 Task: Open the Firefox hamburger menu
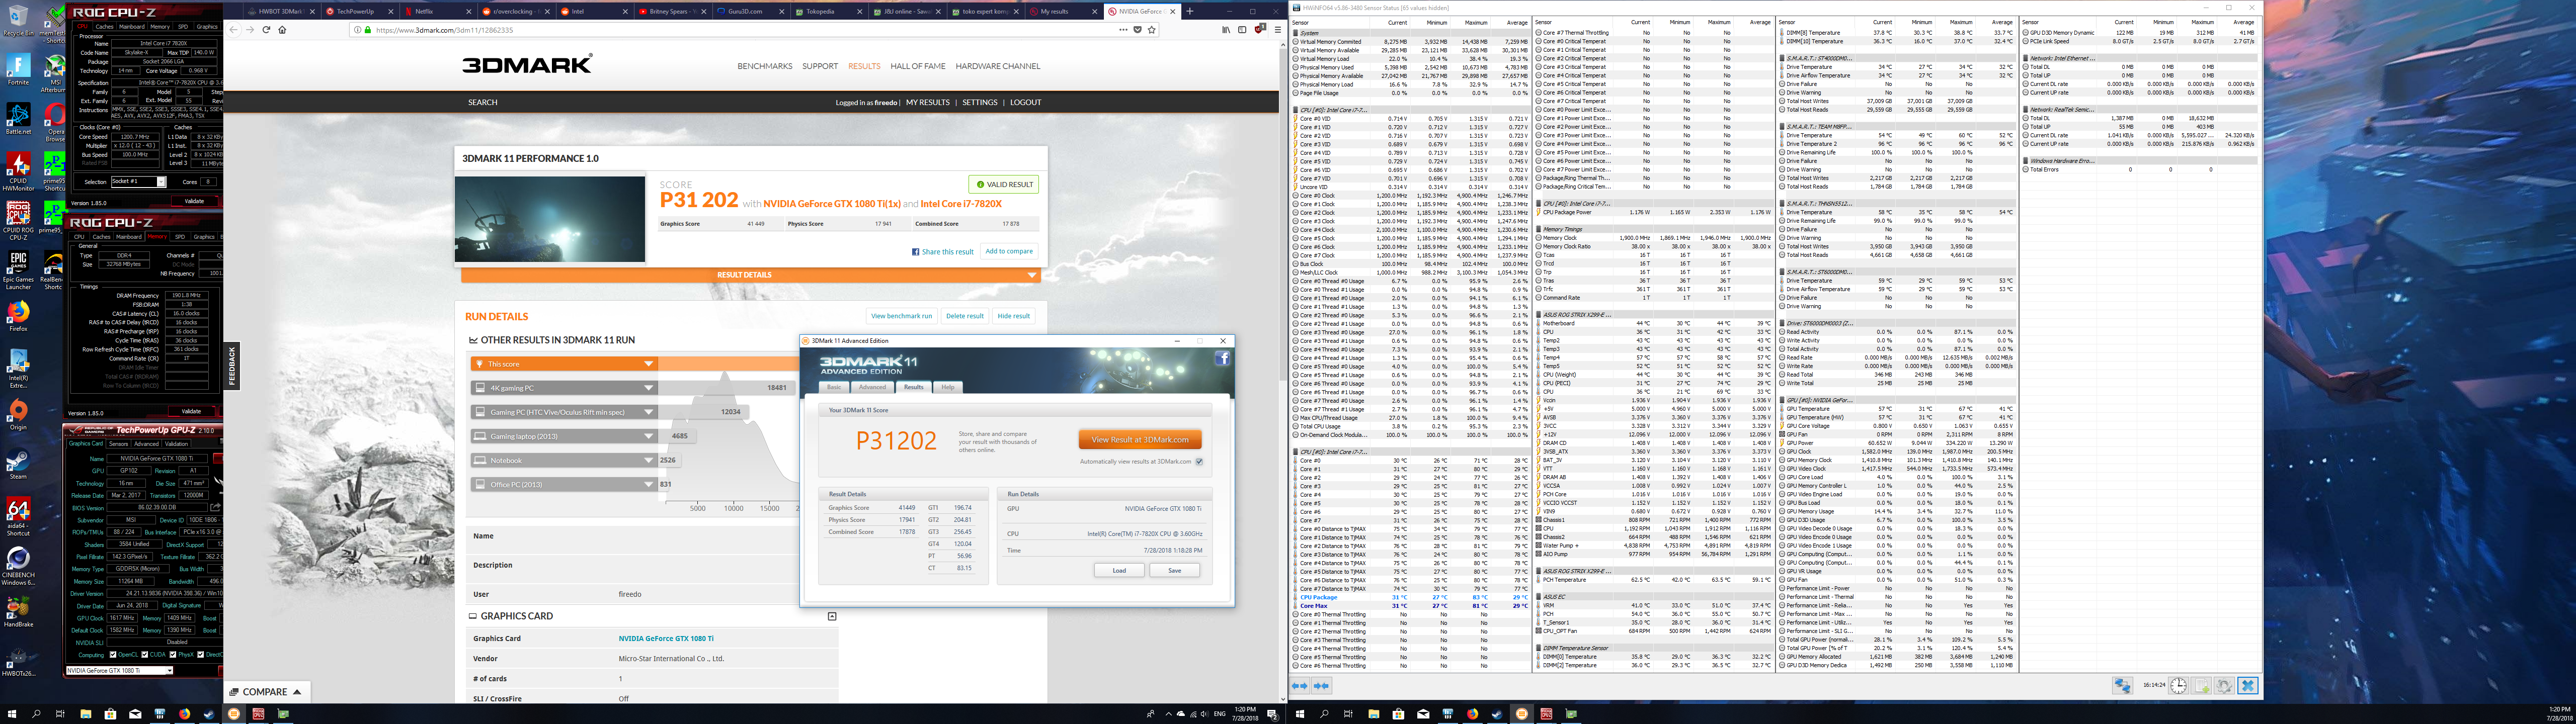pyautogui.click(x=1278, y=30)
